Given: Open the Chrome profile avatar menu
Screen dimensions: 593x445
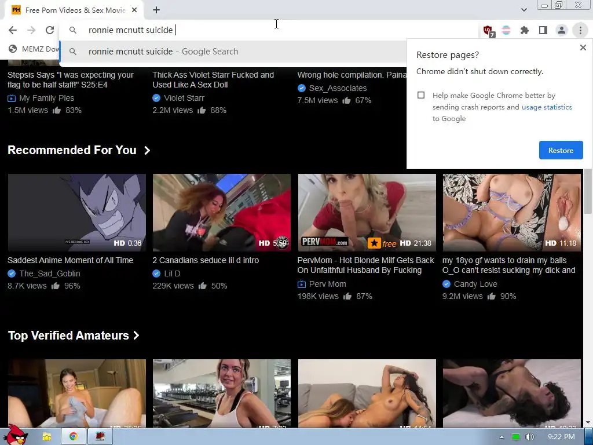Looking at the screenshot, I should tap(562, 30).
